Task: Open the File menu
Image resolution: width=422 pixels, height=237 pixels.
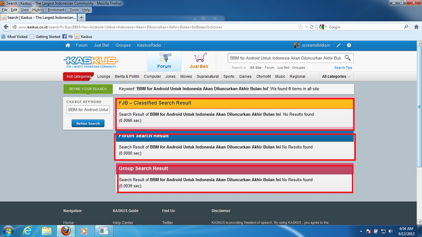Action: (5, 10)
